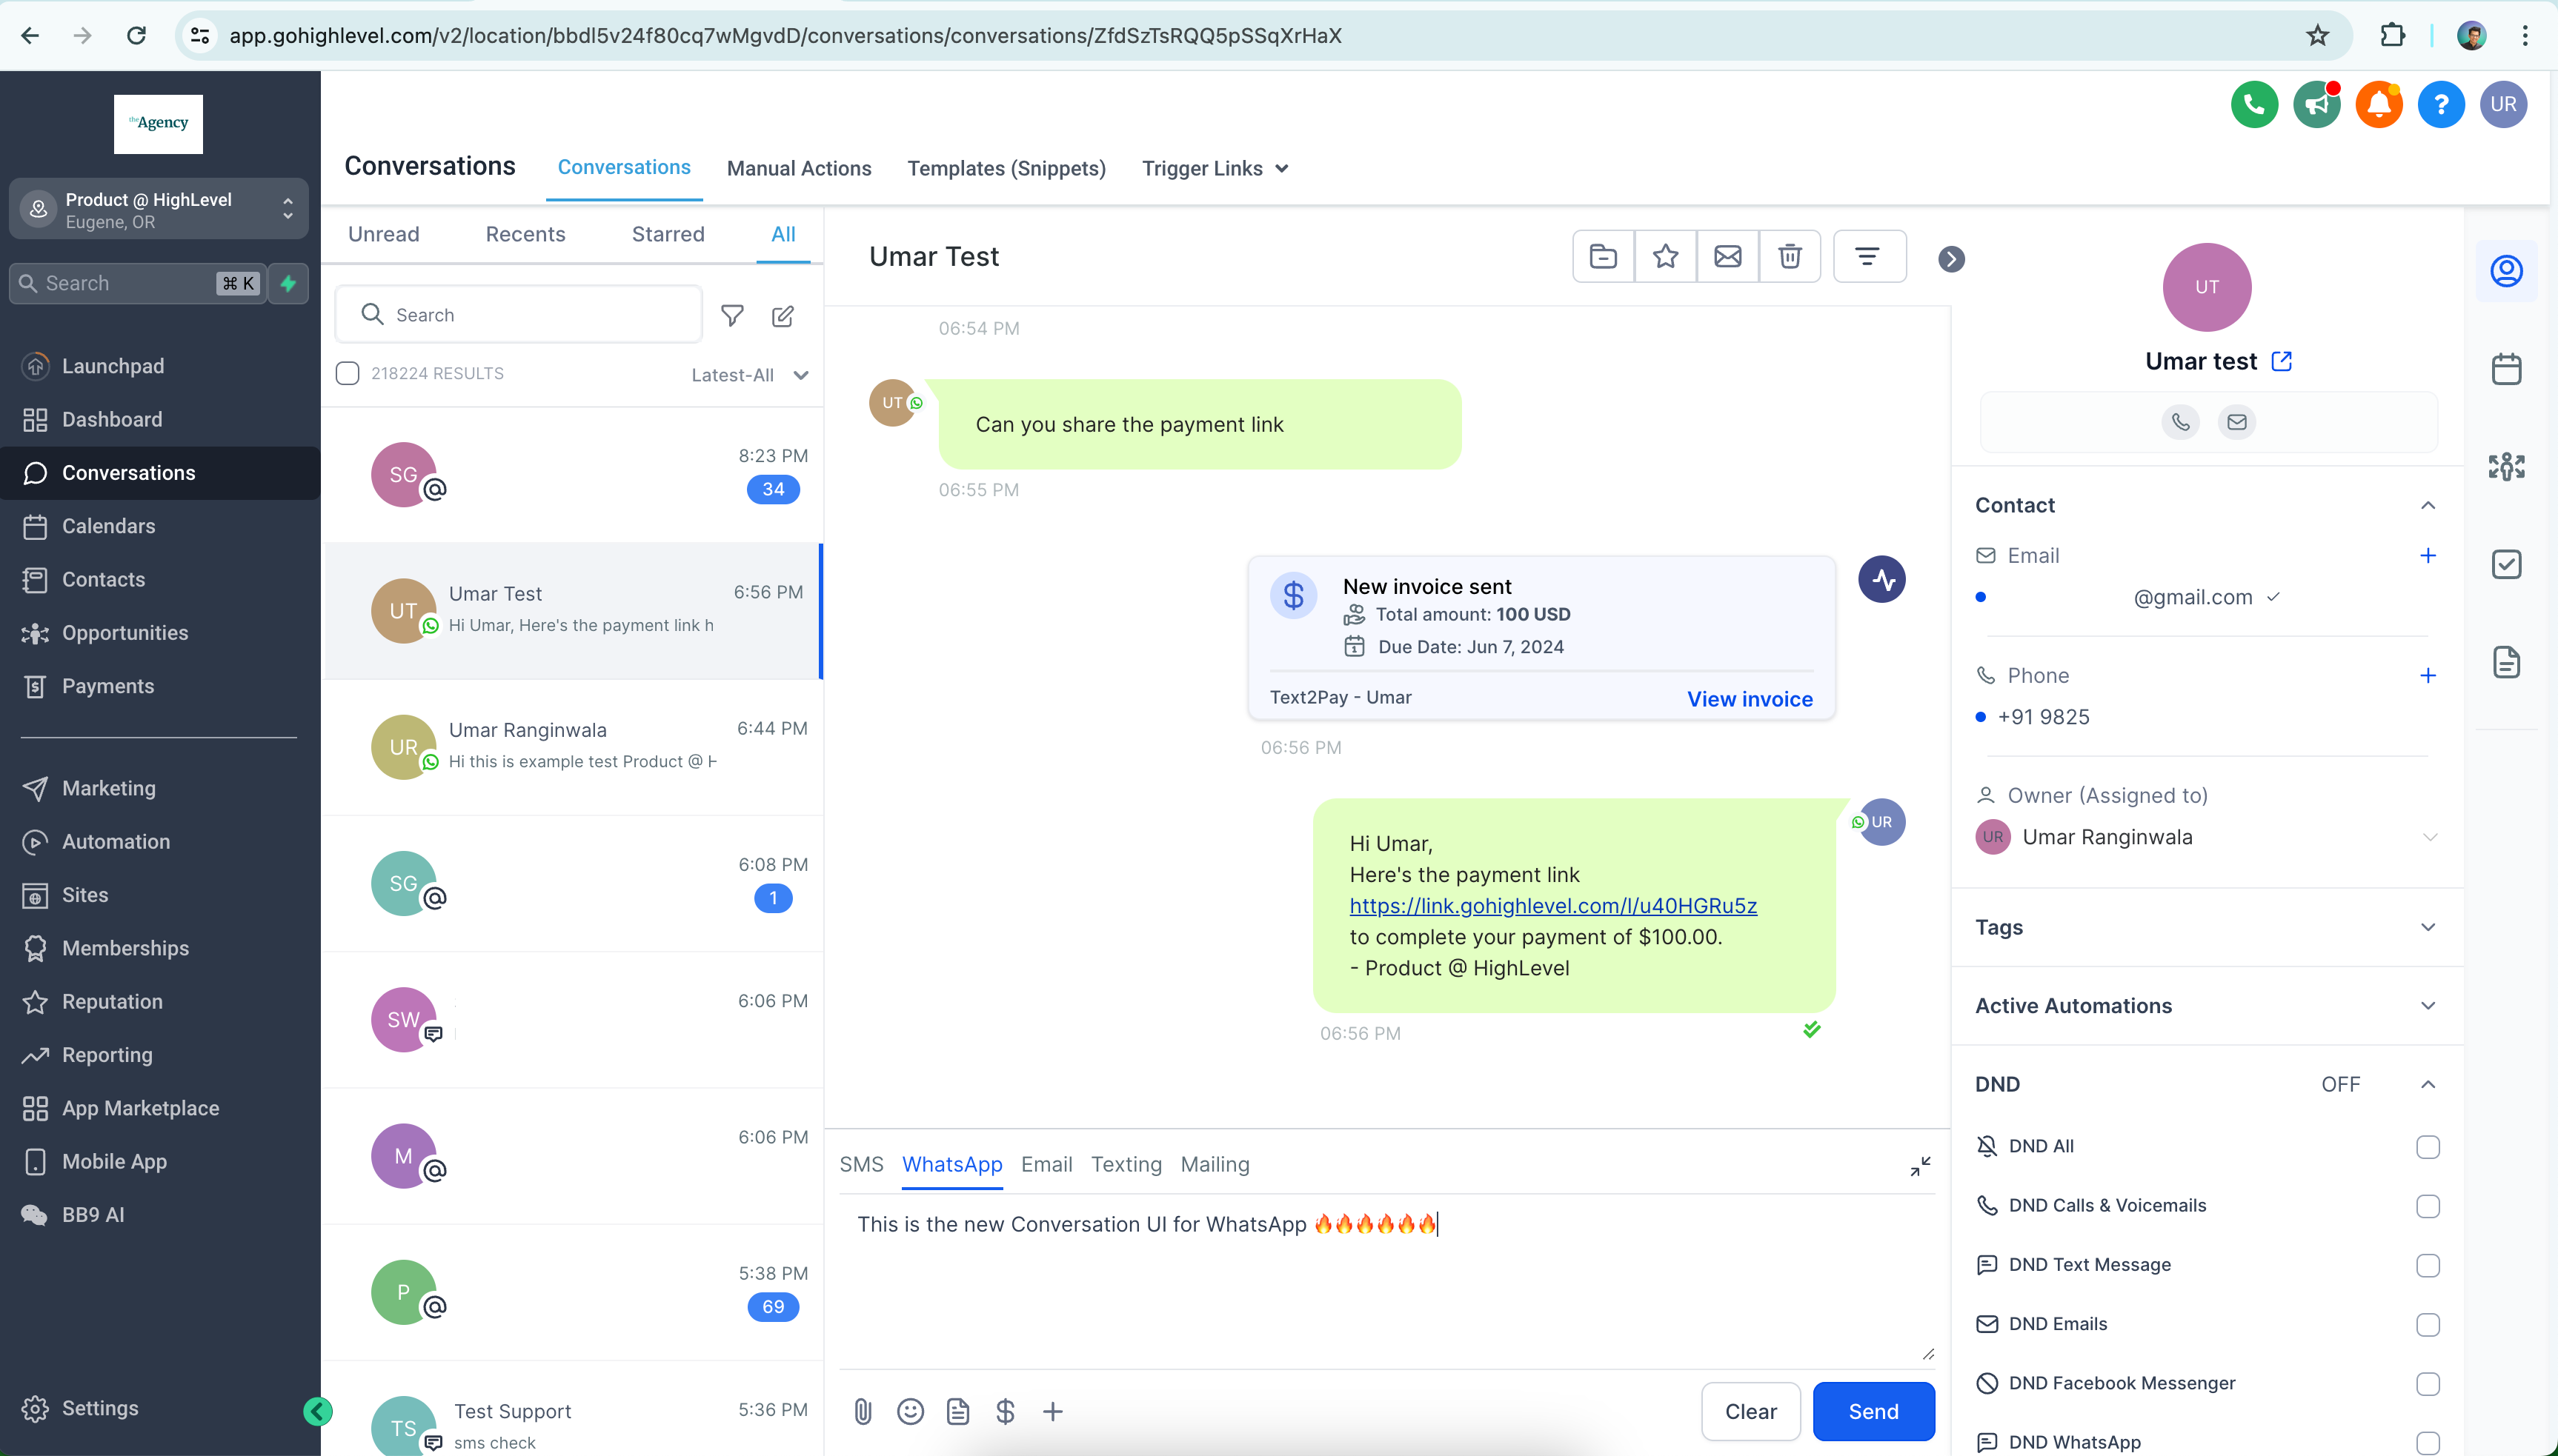This screenshot has height=1456, width=2558.
Task: Click the mark as read email icon
Action: tap(1729, 256)
